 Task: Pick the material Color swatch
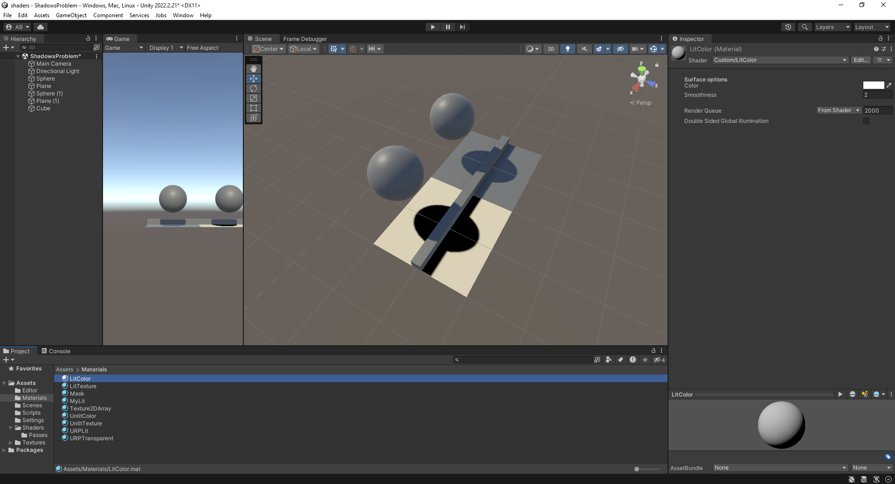874,85
